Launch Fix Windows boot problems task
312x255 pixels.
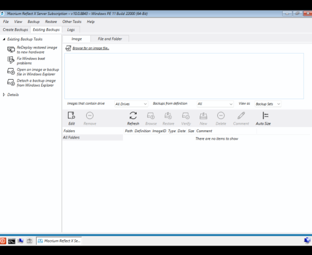(31, 60)
